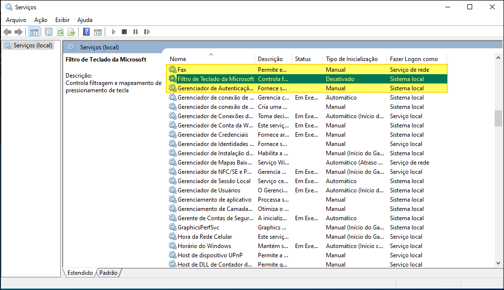504x290 pixels.
Task: Select Gerente de Contas de Segur... service name
Action: tap(215, 218)
